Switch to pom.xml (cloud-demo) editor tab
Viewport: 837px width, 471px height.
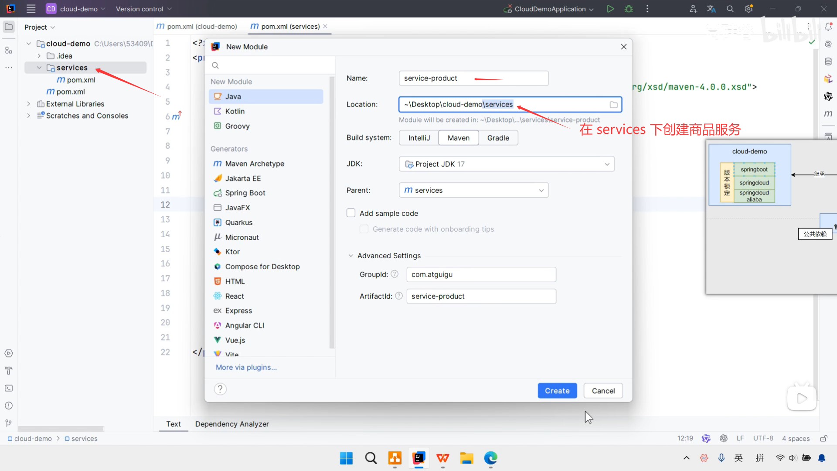[x=197, y=27]
